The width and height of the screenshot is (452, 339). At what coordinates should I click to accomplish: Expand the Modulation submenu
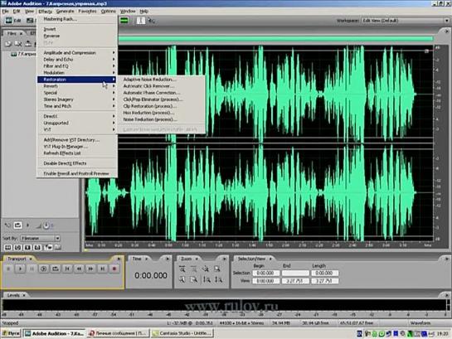point(76,73)
